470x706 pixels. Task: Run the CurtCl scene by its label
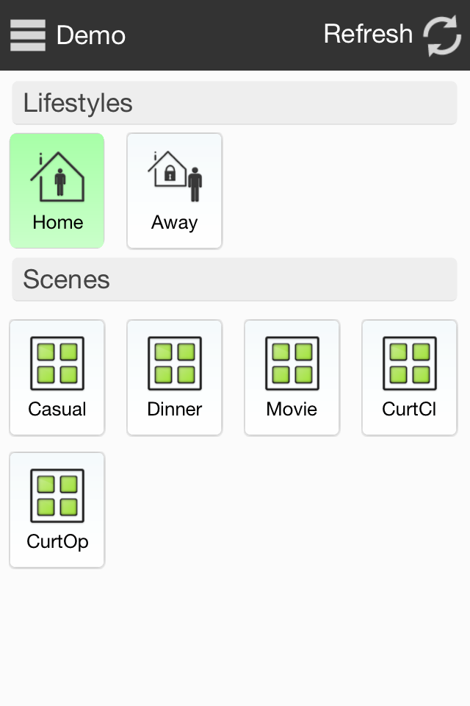pos(410,409)
